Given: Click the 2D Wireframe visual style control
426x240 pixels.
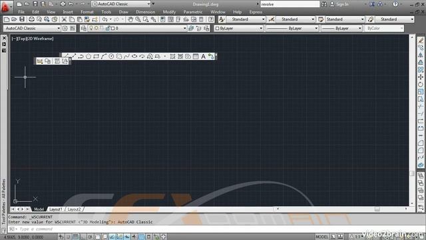Looking at the screenshot, I should 40,39.
